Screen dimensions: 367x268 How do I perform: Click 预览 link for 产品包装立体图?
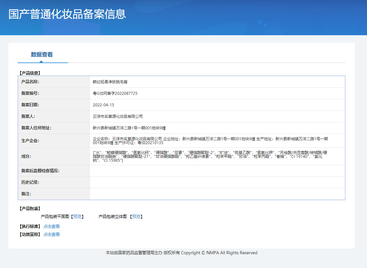click(136, 217)
